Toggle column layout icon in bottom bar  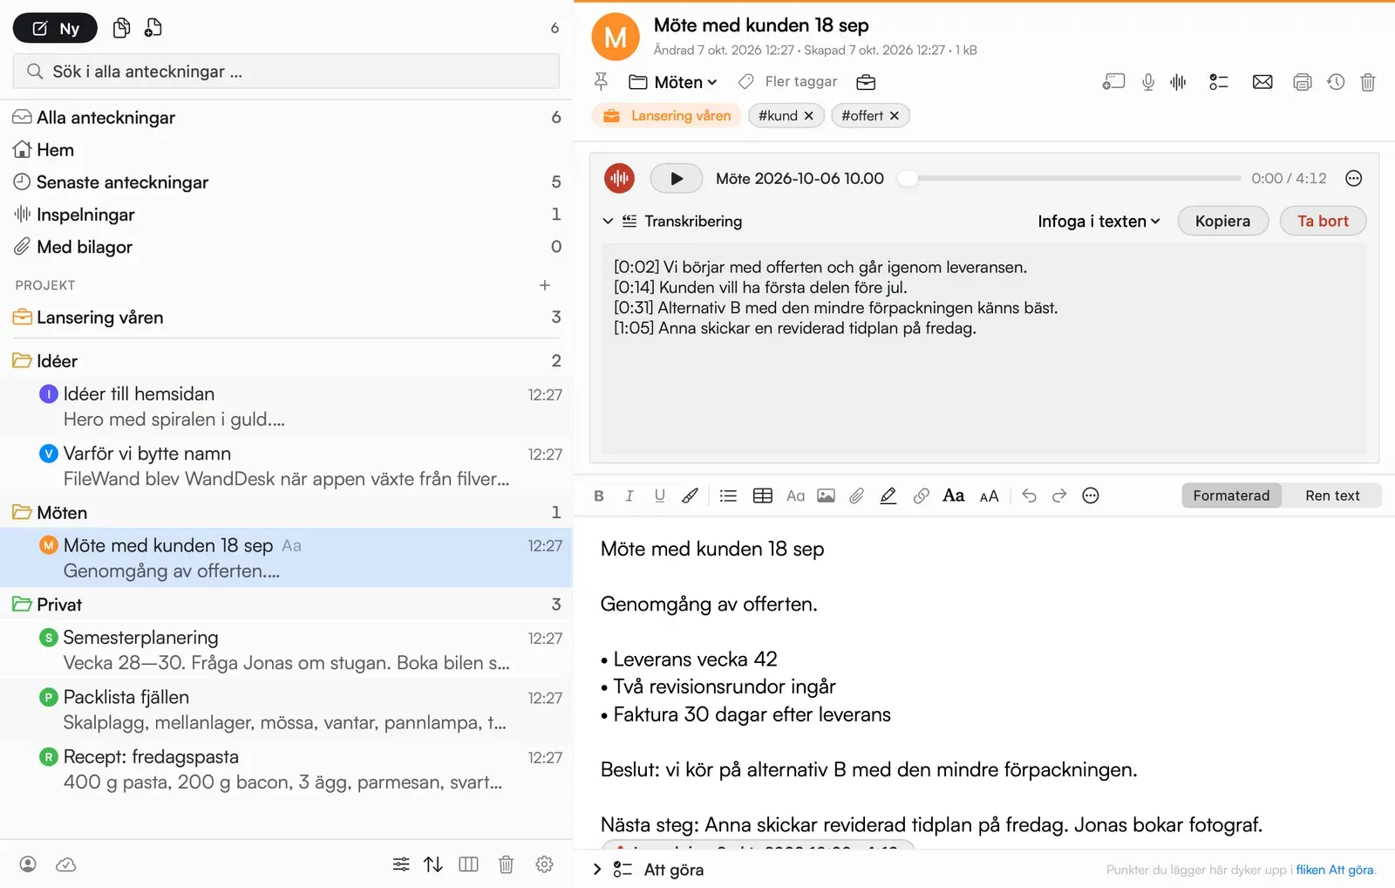click(468, 864)
